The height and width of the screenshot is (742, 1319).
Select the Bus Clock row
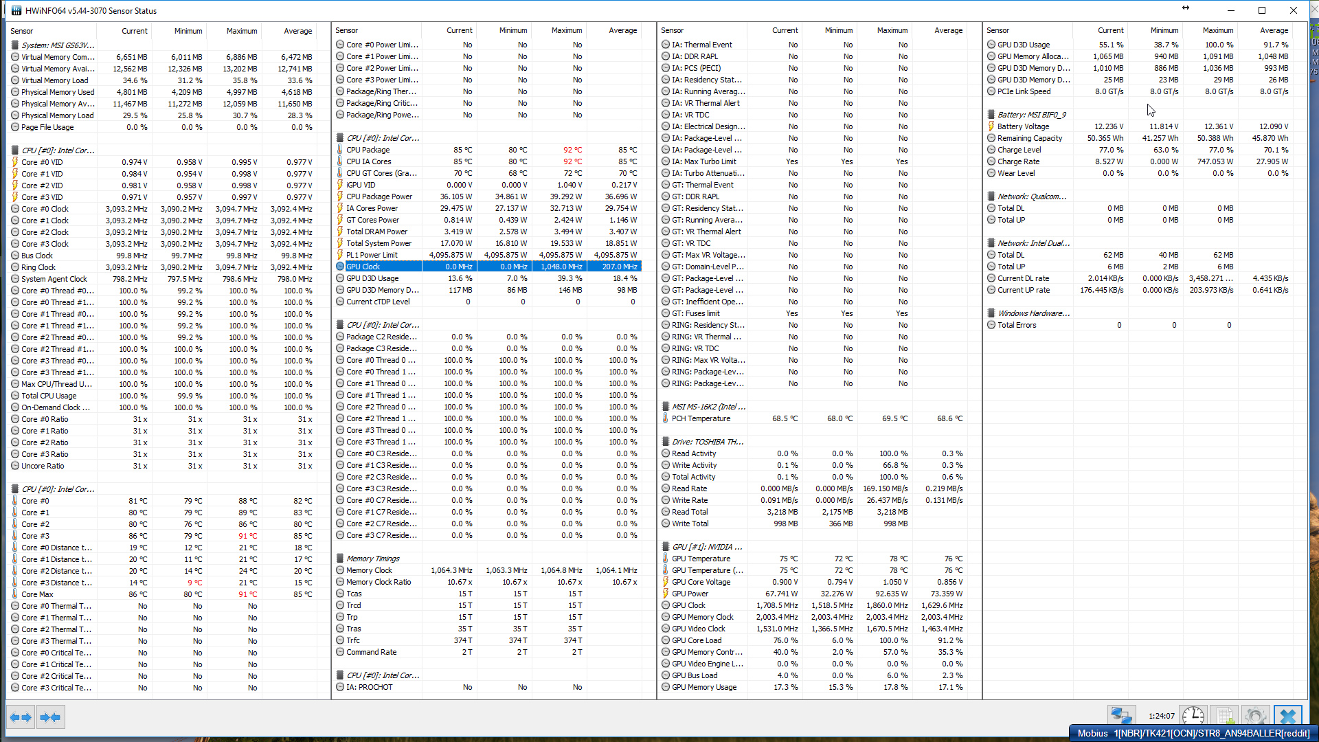pos(163,256)
